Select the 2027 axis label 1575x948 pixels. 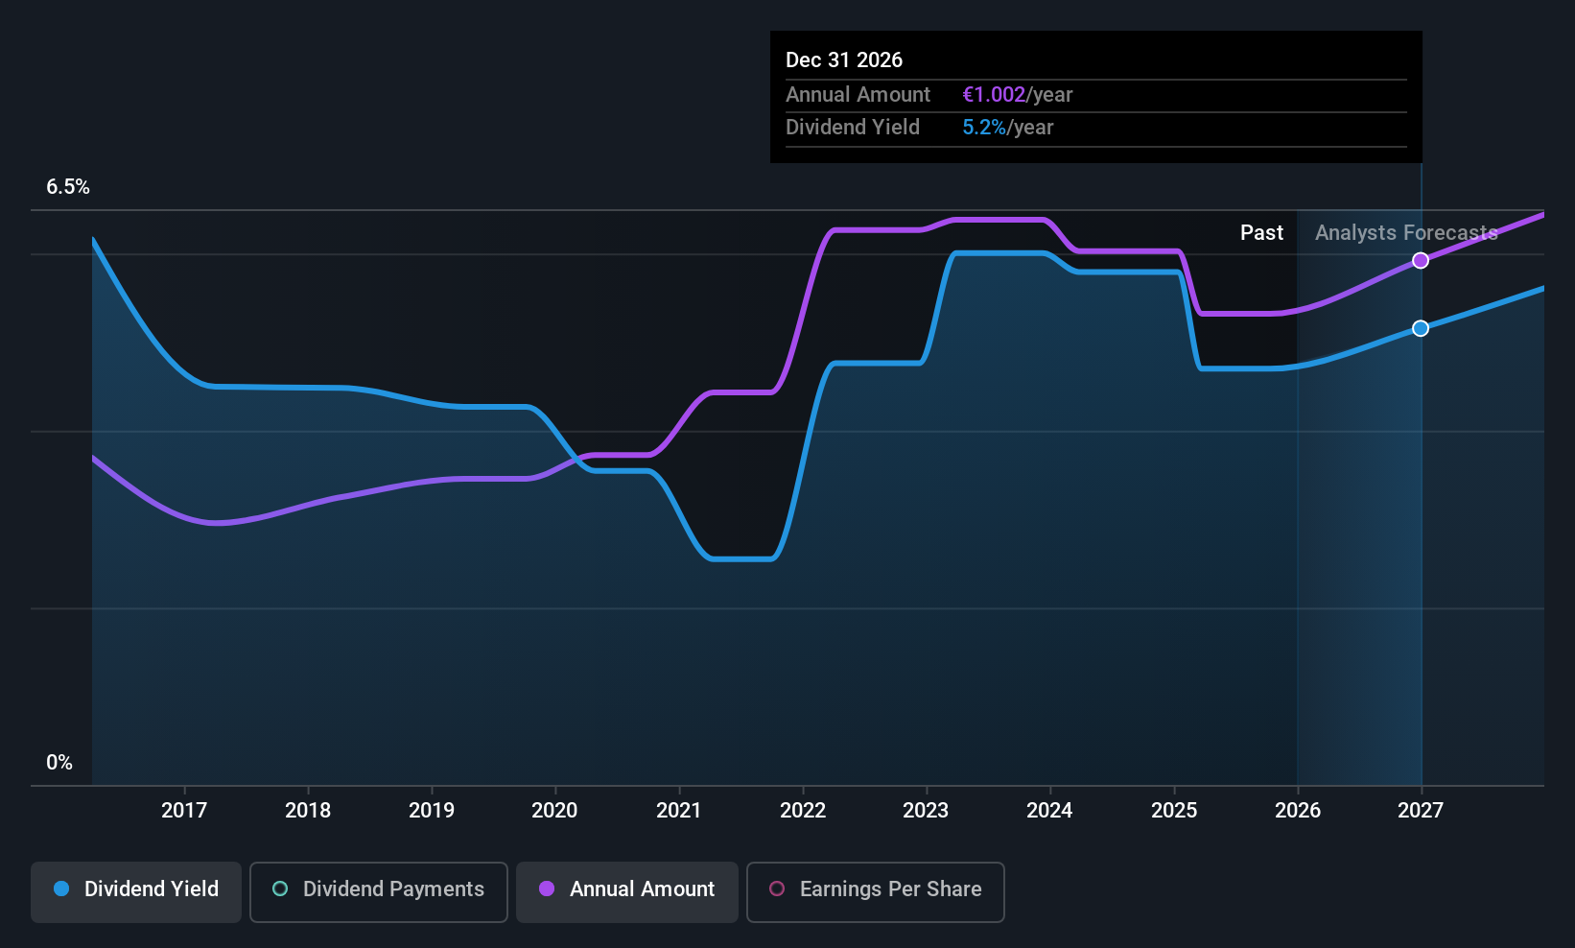1421,811
